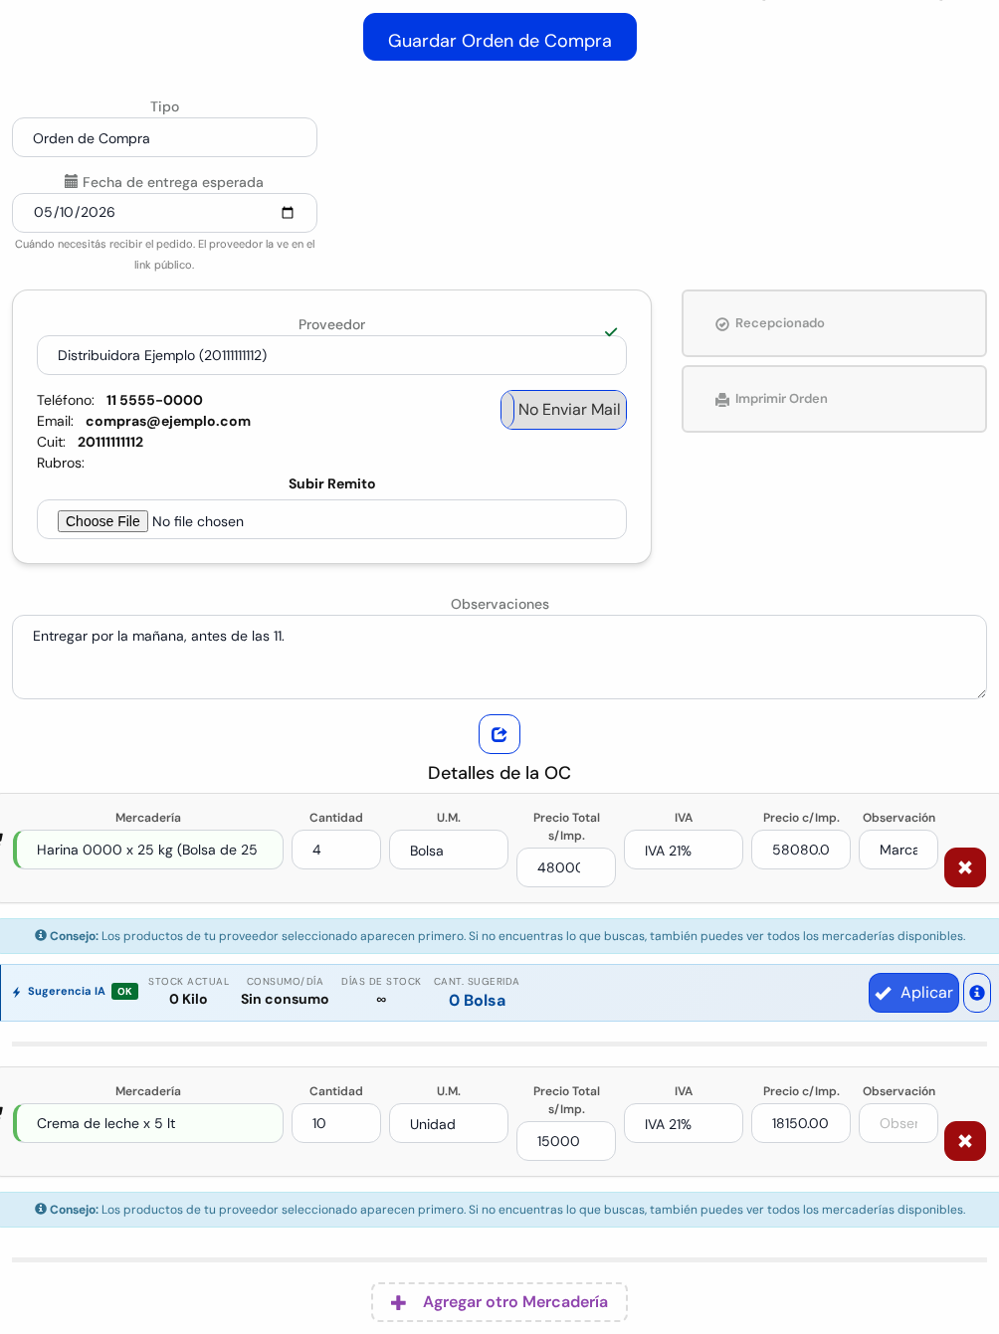This screenshot has width=999, height=1334.
Task: Click the Recepcionado button
Action: [x=834, y=323]
